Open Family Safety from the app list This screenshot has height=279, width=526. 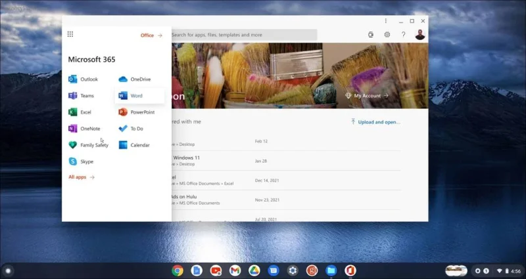pos(88,145)
